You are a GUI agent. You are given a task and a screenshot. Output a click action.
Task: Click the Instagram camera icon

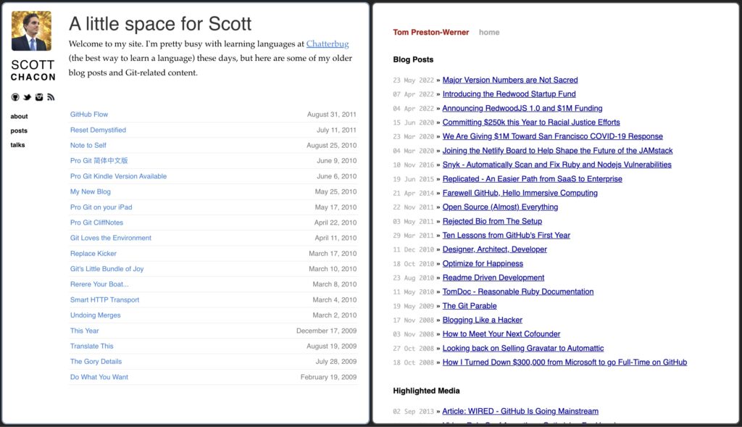click(39, 97)
